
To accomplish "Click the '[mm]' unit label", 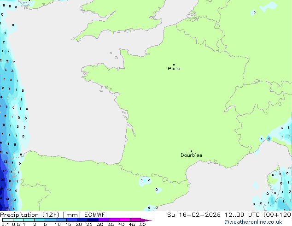I will 72,215.
